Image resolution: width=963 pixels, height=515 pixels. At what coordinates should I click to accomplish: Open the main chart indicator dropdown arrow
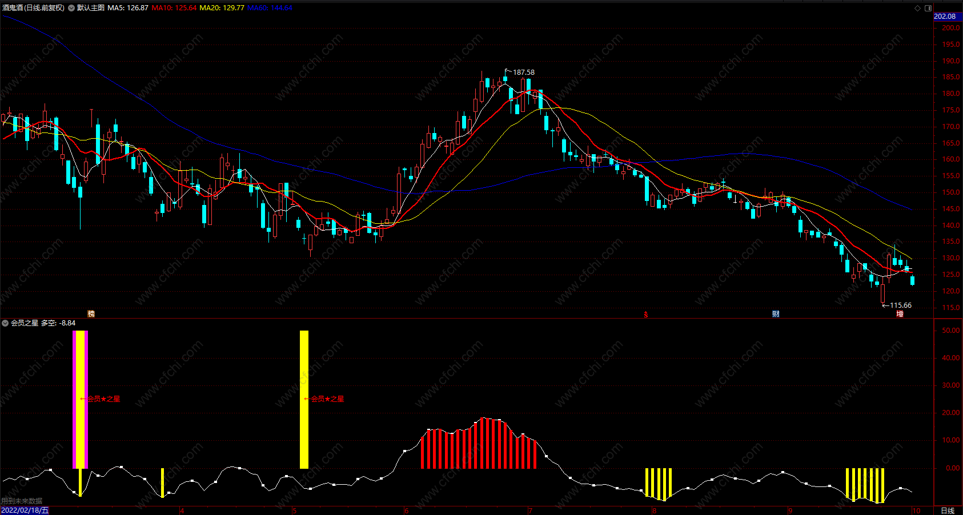[71, 8]
